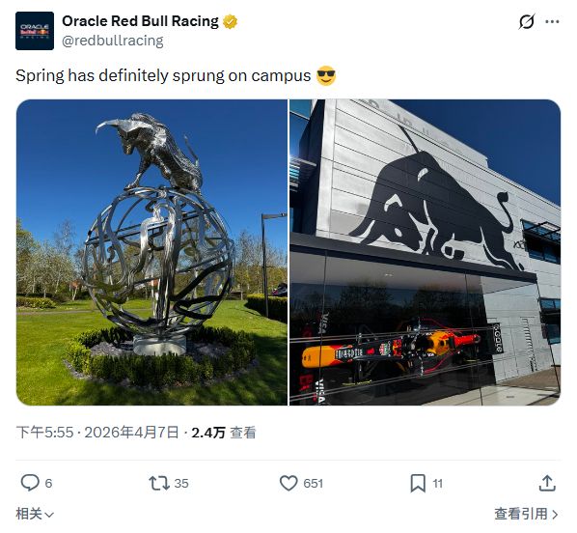Open the @redbullracing handle link
This screenshot has height=533, width=577.
(x=113, y=41)
